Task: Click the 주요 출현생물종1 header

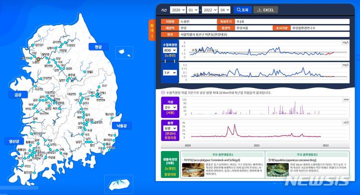Action: coord(223,154)
